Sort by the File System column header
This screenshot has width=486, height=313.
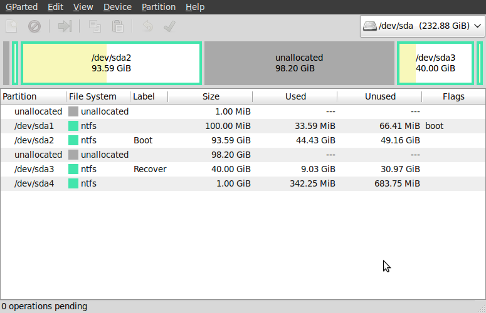93,96
